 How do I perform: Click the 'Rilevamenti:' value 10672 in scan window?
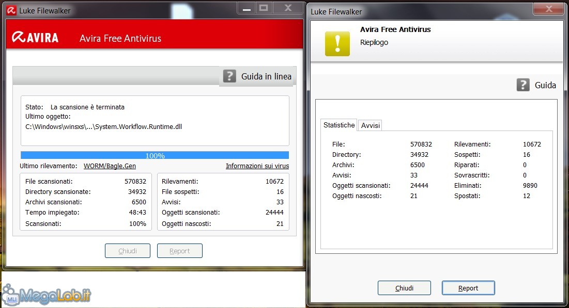click(x=275, y=181)
